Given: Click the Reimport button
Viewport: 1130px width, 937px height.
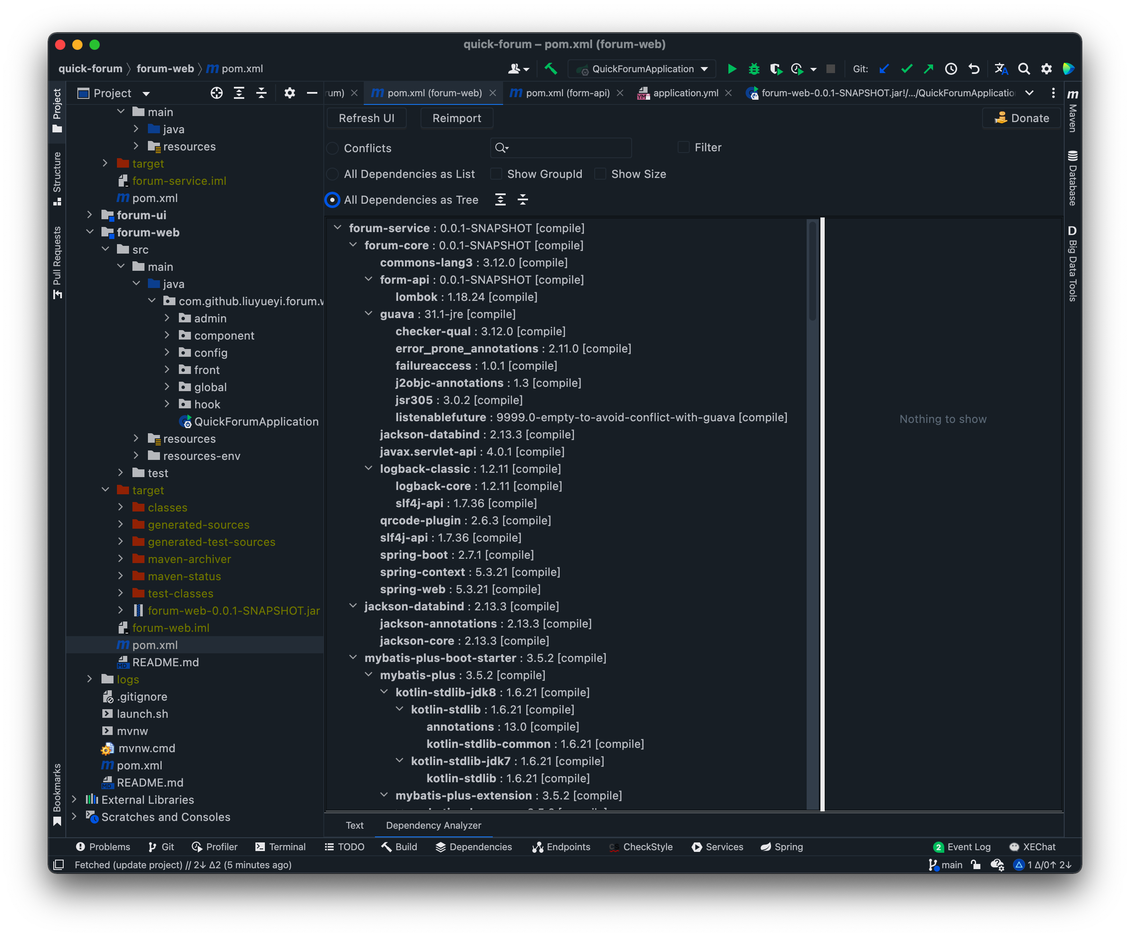Looking at the screenshot, I should (x=456, y=118).
